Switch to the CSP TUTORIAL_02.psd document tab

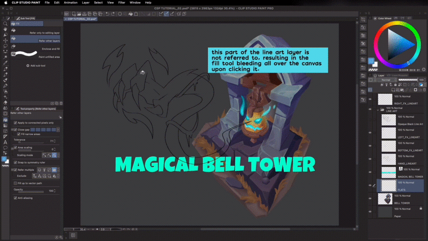82,19
